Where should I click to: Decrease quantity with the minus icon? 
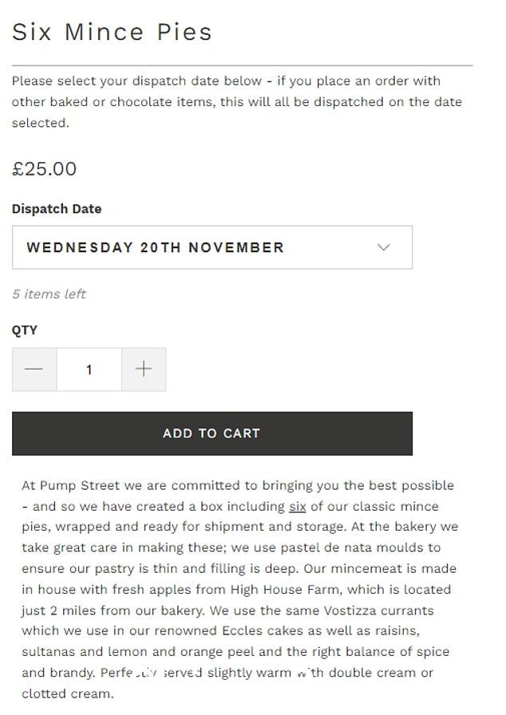coord(34,369)
